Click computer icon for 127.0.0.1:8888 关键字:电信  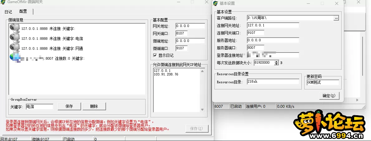click(x=15, y=38)
